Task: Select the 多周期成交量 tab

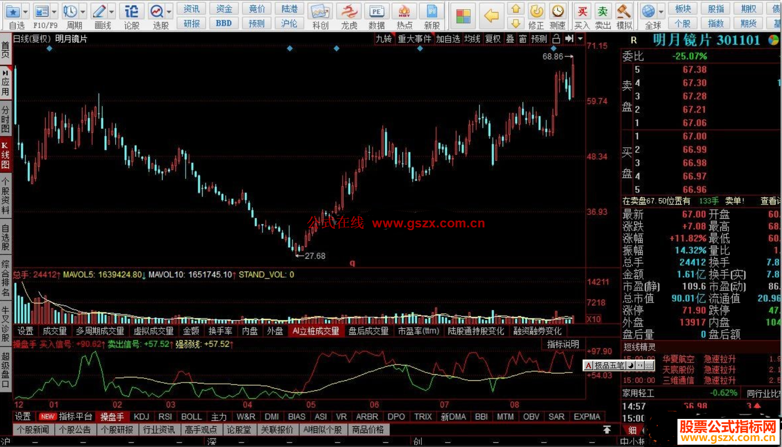Action: (100, 331)
